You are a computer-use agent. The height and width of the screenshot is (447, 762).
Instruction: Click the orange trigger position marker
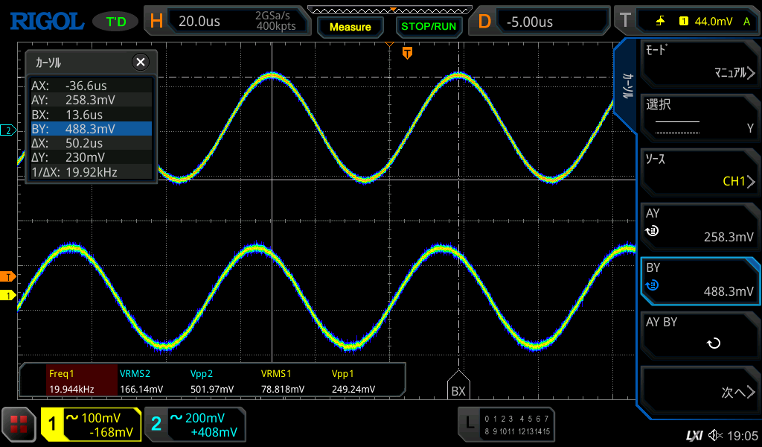[x=407, y=52]
